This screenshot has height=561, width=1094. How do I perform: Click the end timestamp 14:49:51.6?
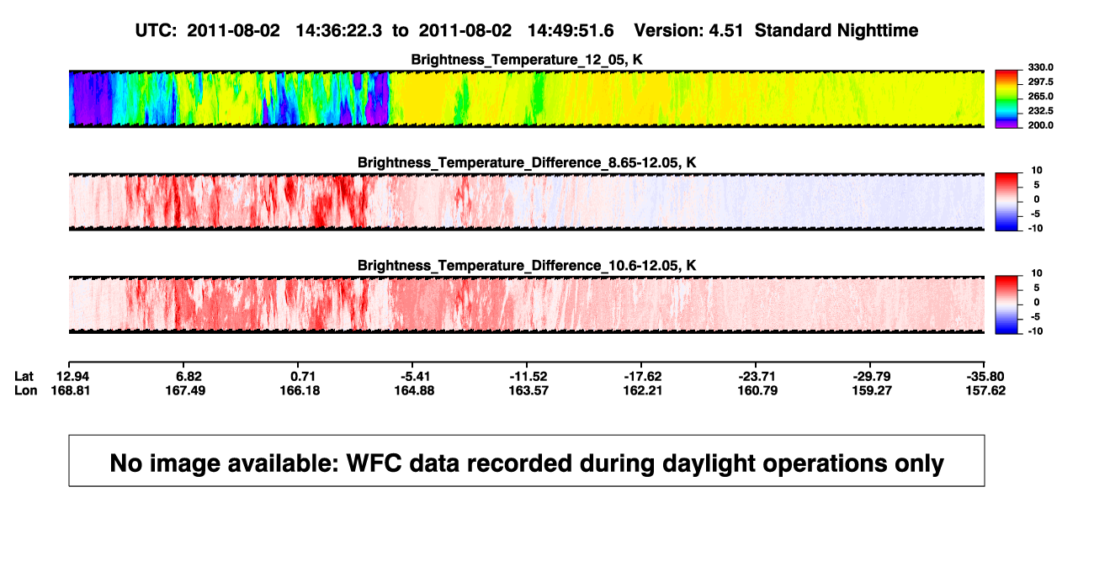tap(571, 30)
